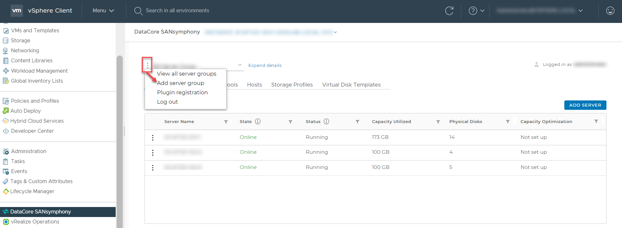The image size is (622, 228).
Task: Click the Tasks clipboard icon
Action: point(6,161)
